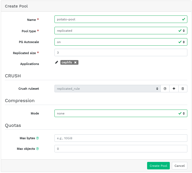Click the cephfs application badge
192x173 pixels.
pos(67,62)
